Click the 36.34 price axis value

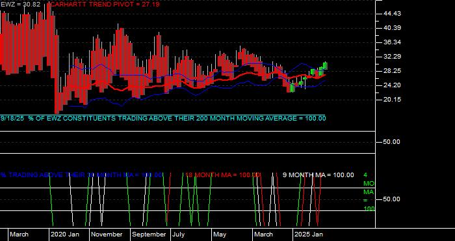pos(392,42)
